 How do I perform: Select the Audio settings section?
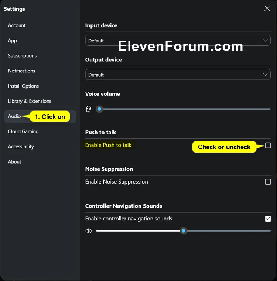pyautogui.click(x=40, y=116)
